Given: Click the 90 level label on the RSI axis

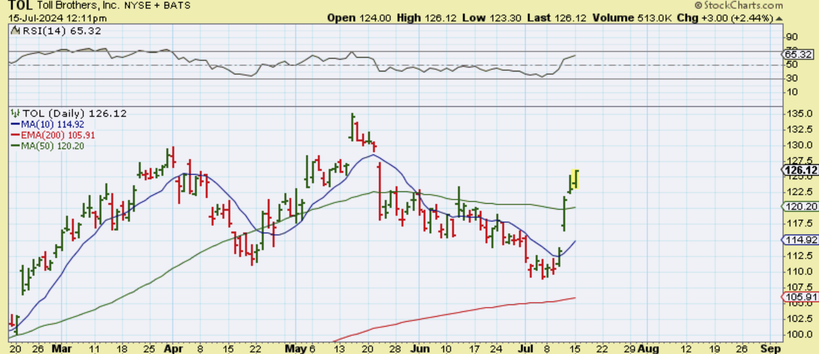Looking at the screenshot, I should [x=792, y=37].
